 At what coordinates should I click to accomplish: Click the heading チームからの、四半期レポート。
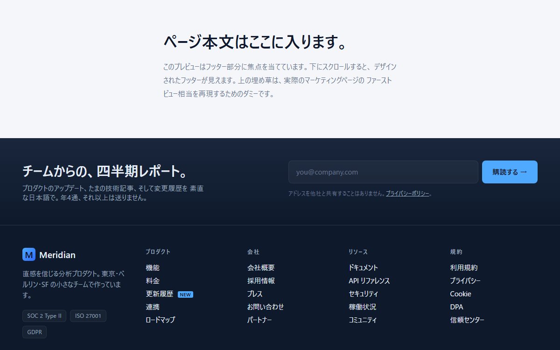click(x=105, y=172)
